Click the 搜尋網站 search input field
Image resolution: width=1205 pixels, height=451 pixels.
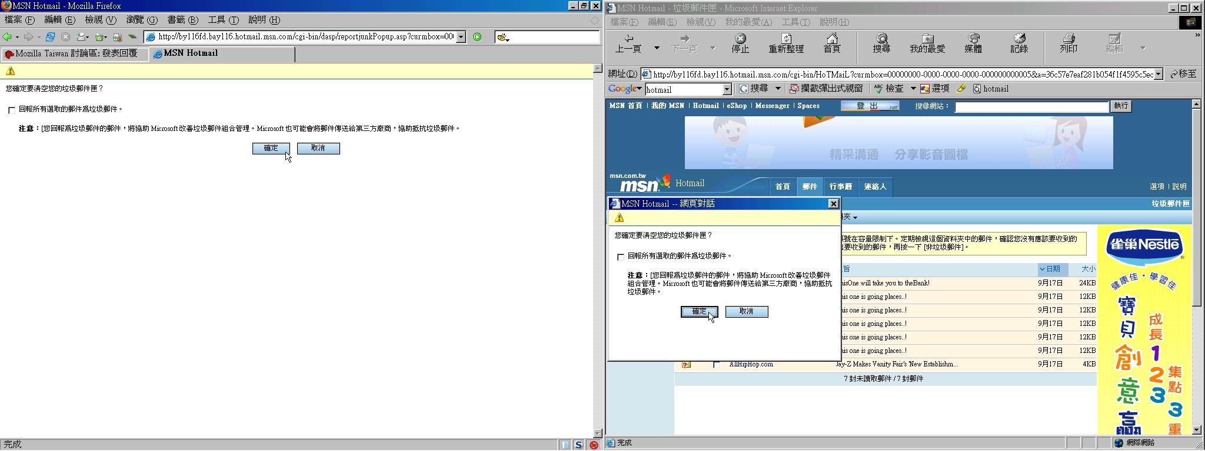[1031, 107]
